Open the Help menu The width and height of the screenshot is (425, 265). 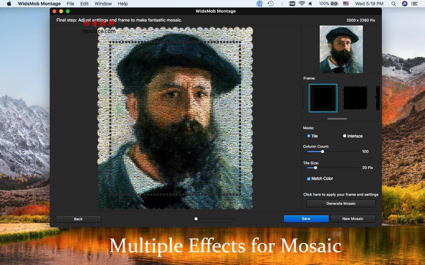[x=123, y=4]
